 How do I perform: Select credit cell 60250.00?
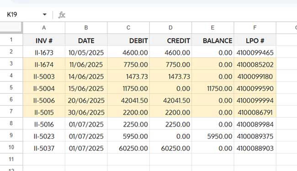171,148
